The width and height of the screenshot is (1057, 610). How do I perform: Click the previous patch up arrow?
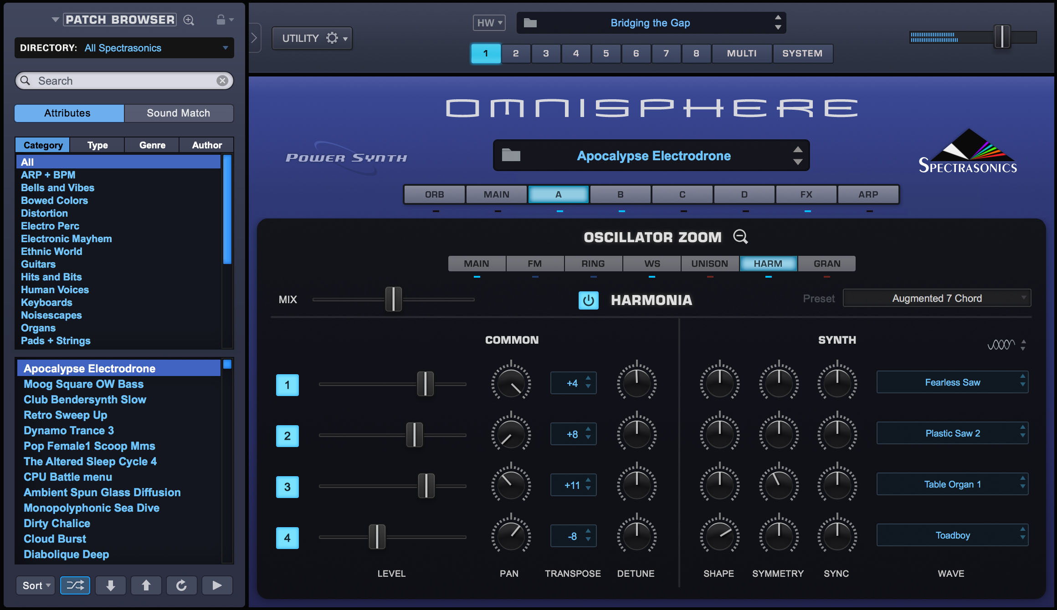pos(146,585)
